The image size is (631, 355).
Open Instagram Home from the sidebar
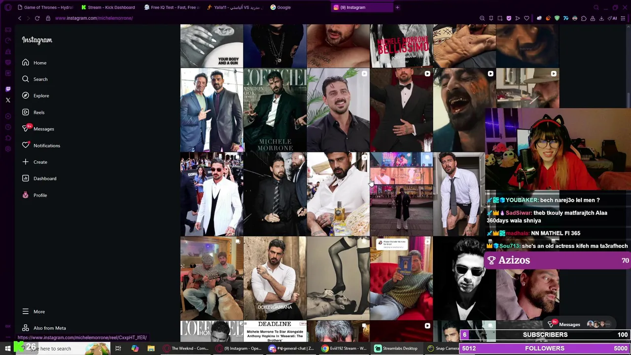click(x=34, y=63)
